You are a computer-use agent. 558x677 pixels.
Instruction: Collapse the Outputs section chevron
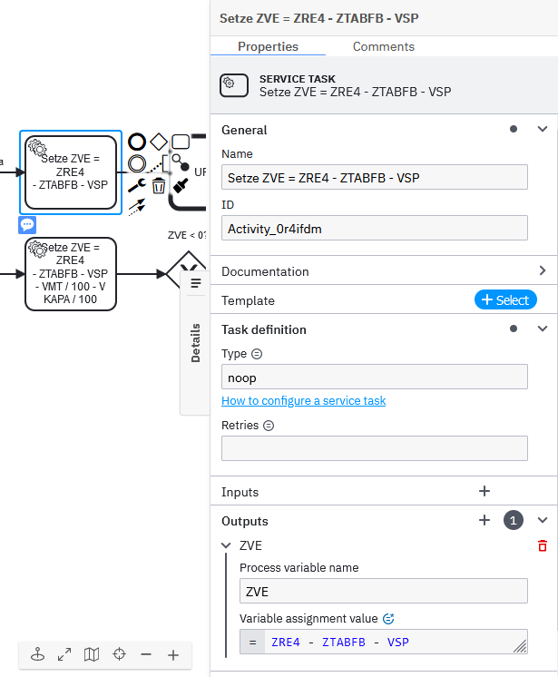[543, 520]
